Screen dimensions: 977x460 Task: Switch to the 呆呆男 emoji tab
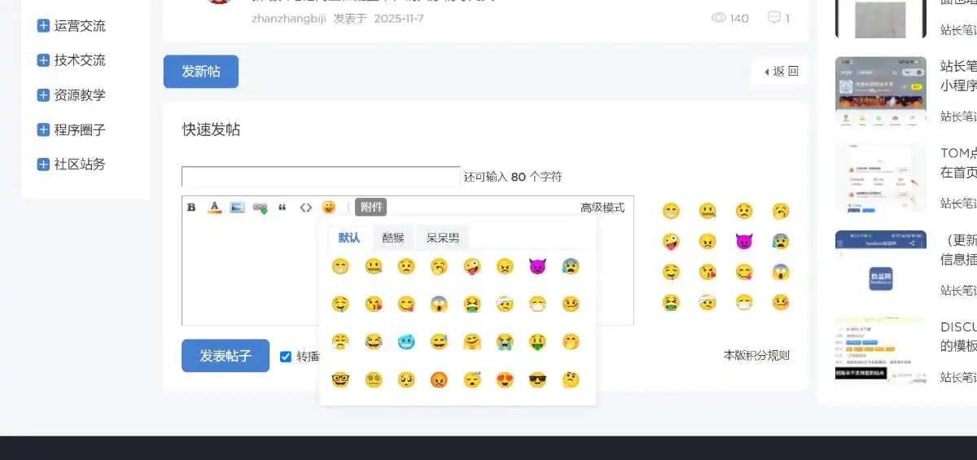coord(443,238)
